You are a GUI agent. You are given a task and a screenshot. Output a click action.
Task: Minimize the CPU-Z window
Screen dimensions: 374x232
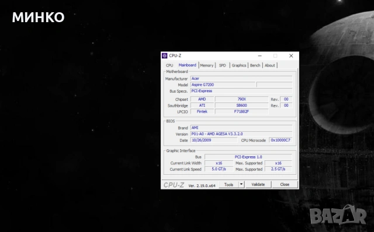259,56
